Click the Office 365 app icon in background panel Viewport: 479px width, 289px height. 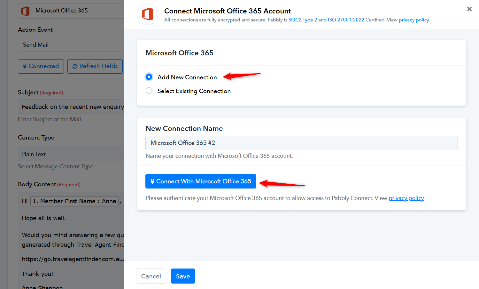coord(25,11)
